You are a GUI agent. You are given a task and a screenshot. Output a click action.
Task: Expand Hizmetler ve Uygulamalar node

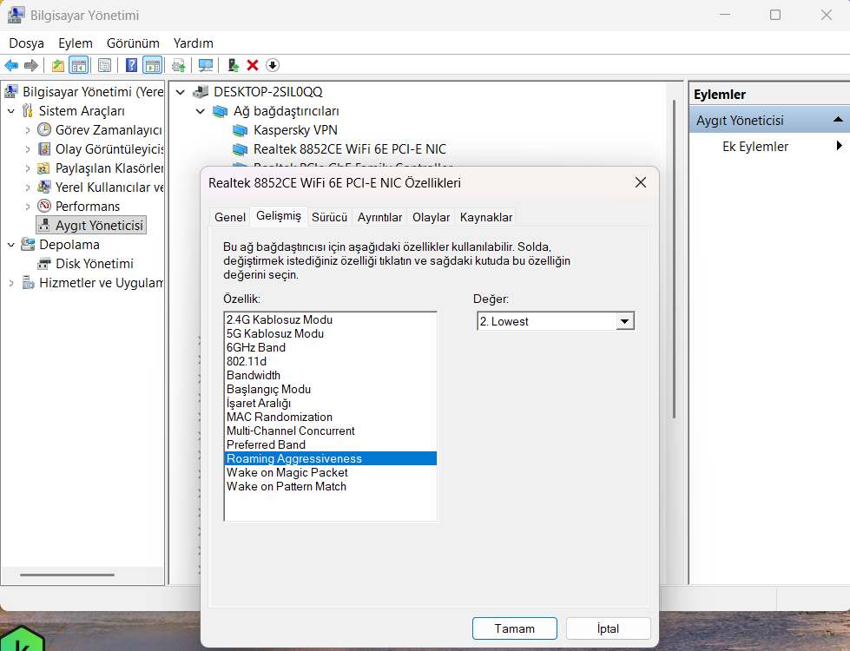click(x=10, y=283)
